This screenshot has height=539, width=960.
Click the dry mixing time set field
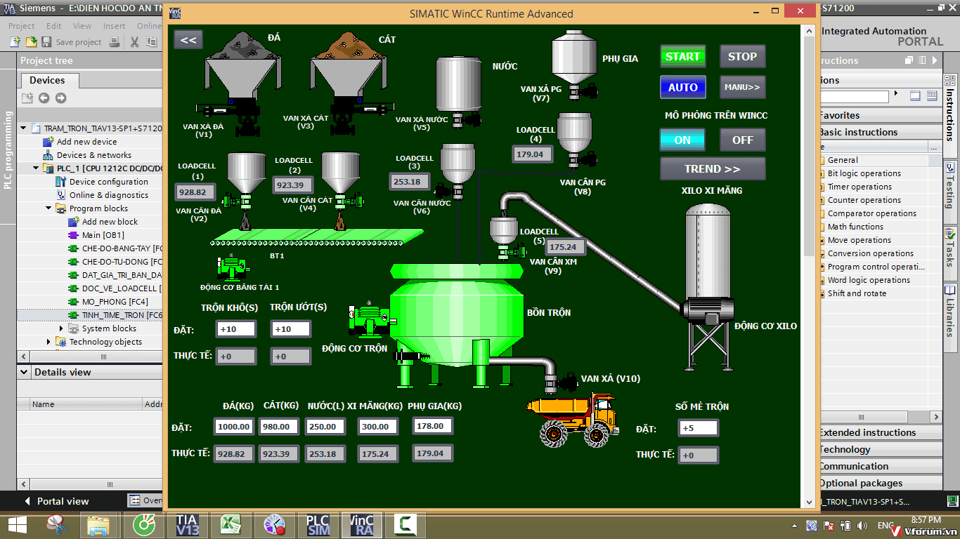click(x=236, y=329)
